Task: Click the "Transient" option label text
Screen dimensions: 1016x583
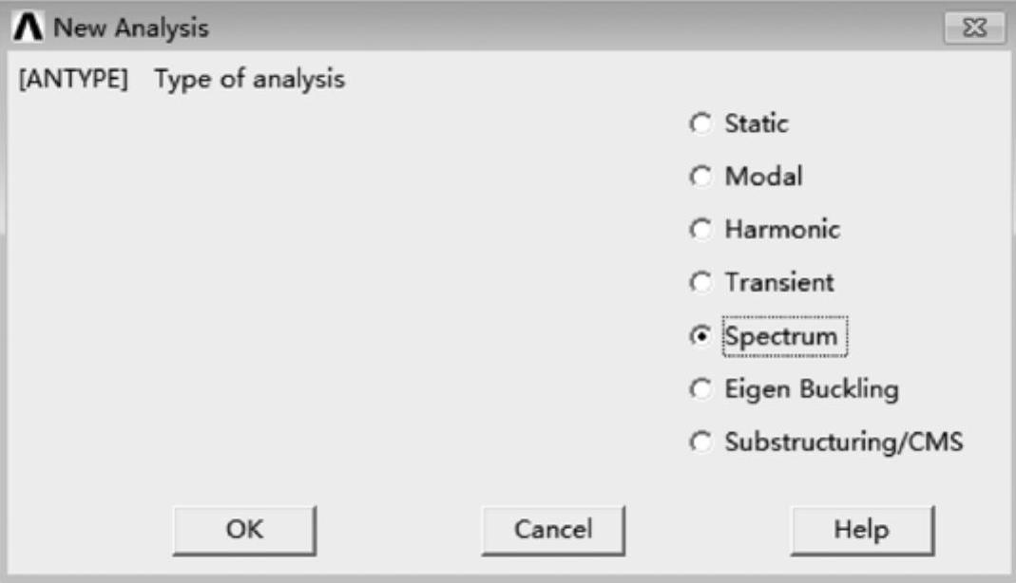Action: (779, 283)
